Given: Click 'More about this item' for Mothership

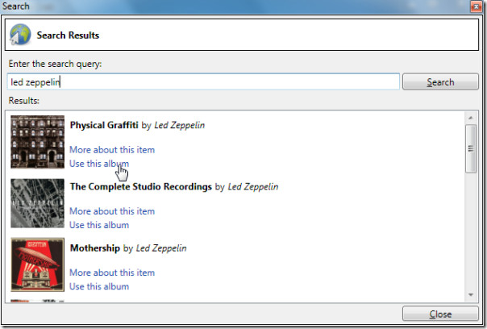Looking at the screenshot, I should coord(112,273).
